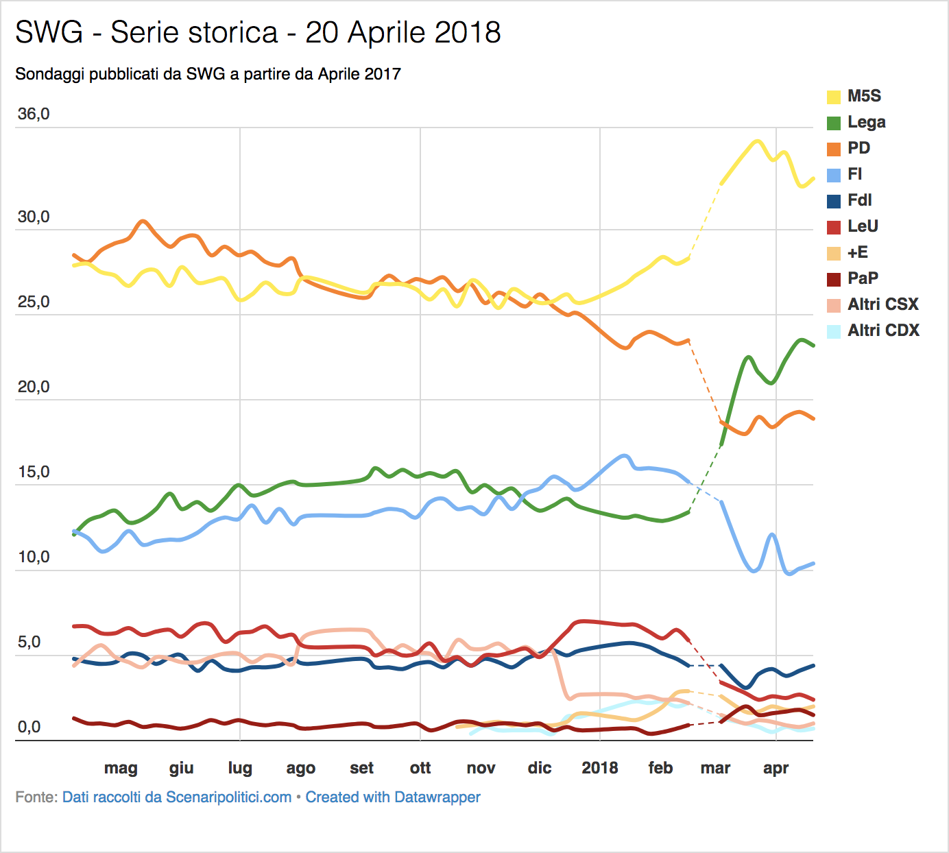Click the LeU red legend swatch
This screenshot has width=949, height=853.
point(834,227)
